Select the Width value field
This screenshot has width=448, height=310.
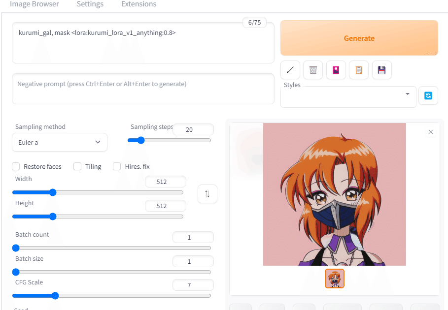tap(166, 182)
